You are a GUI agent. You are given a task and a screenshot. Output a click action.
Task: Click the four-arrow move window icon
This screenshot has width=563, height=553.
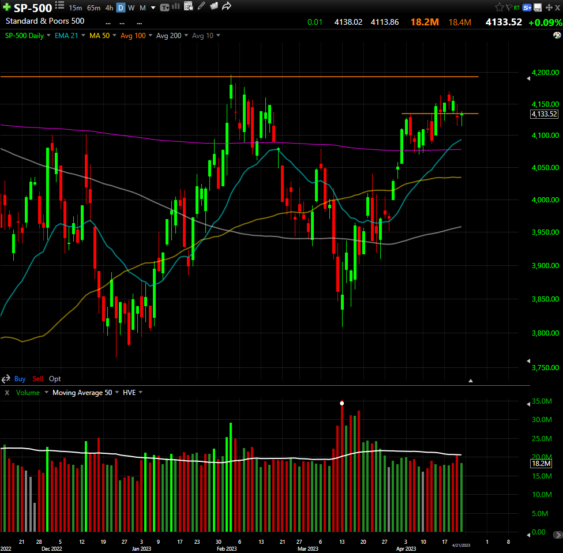point(549,7)
